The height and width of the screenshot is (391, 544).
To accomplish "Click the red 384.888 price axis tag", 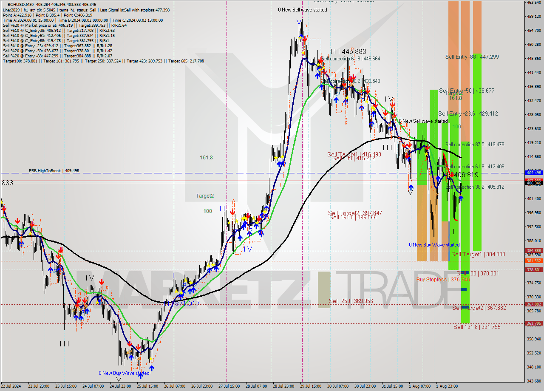I will pyautogui.click(x=534, y=251).
